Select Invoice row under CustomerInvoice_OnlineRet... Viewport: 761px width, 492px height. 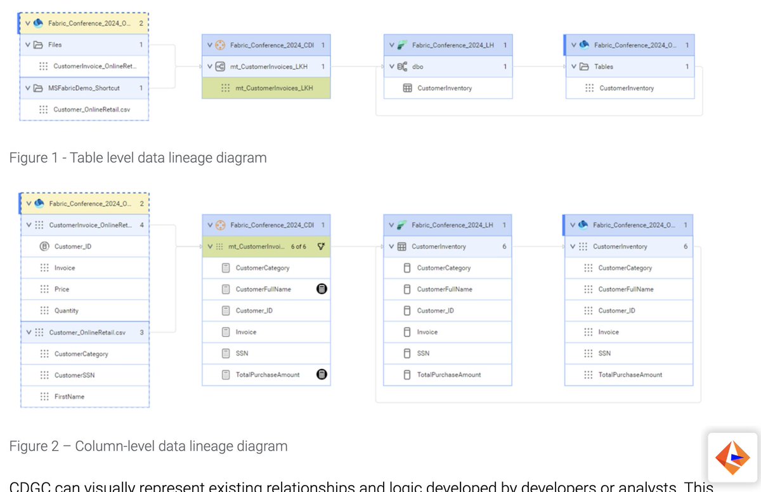(x=85, y=268)
